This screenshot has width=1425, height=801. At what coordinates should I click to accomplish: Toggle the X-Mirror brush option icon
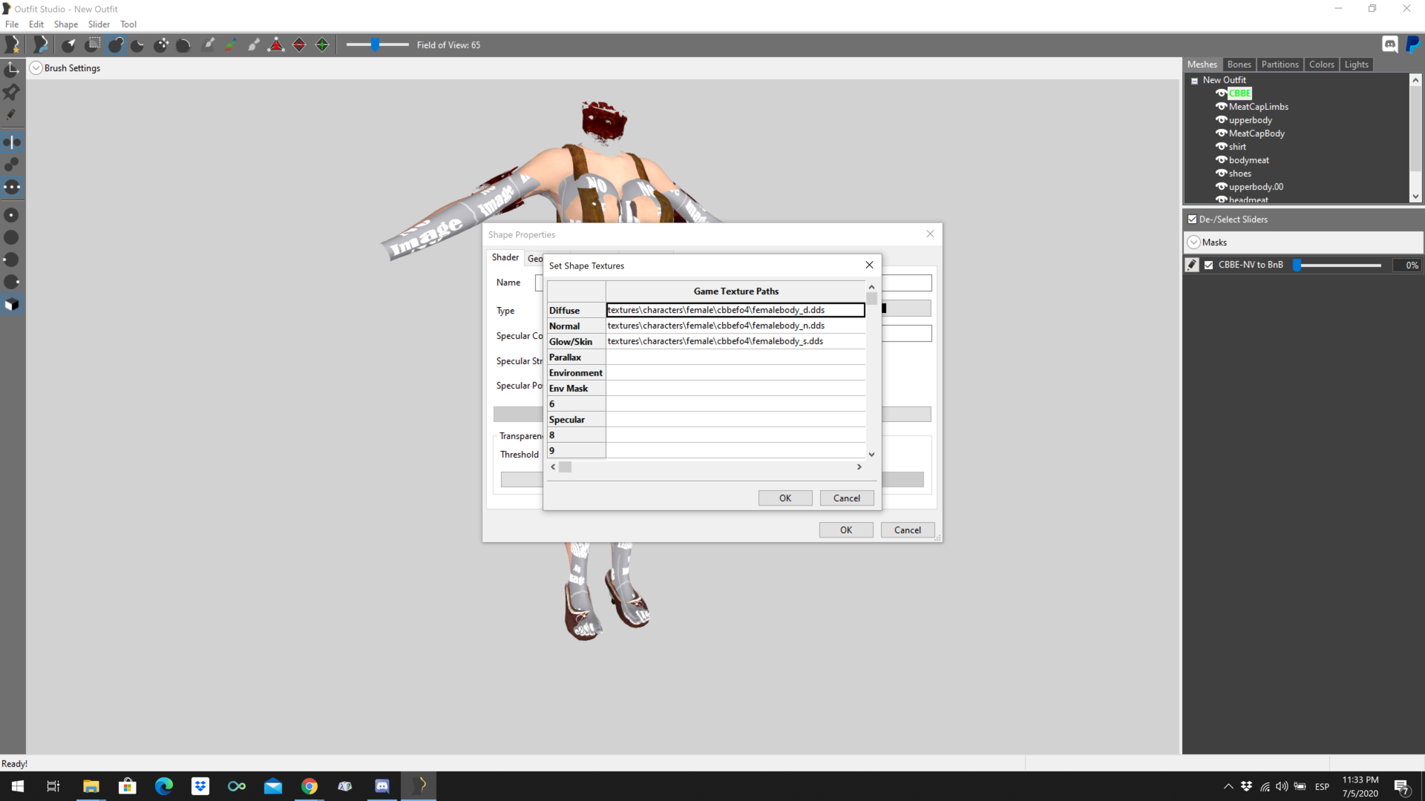click(12, 142)
